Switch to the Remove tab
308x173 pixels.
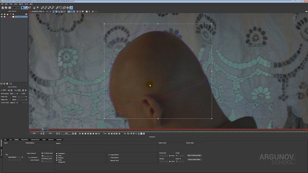click(x=51, y=140)
